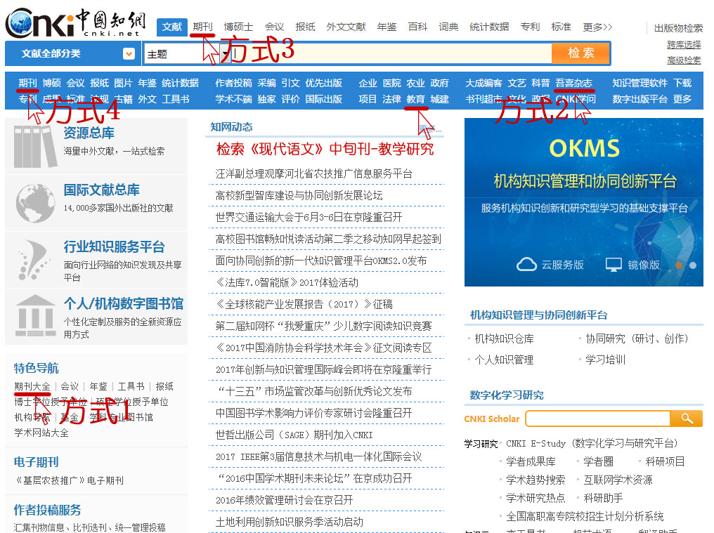Click the main search input field
The image size is (714, 533).
tap(391, 53)
